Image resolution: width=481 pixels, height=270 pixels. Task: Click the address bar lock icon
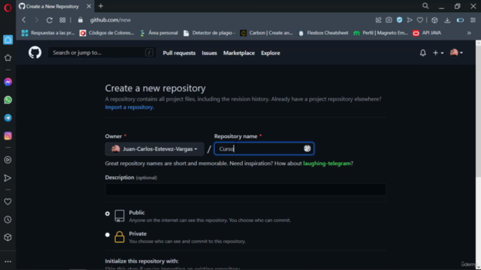tap(80, 20)
